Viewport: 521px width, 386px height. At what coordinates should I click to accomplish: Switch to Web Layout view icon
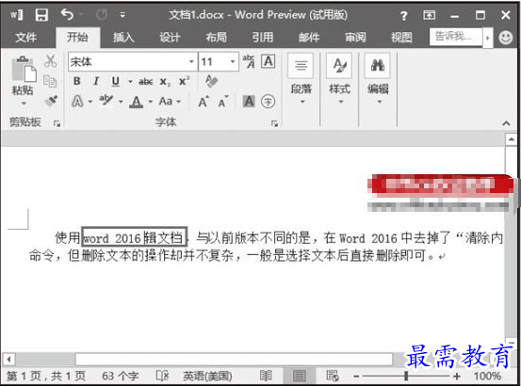[x=333, y=376]
